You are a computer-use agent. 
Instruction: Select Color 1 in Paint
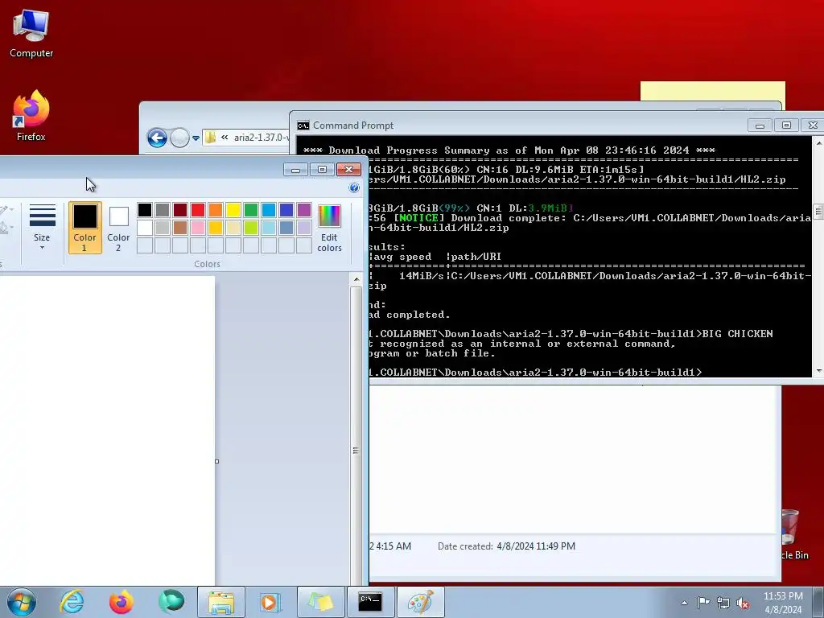tap(84, 228)
